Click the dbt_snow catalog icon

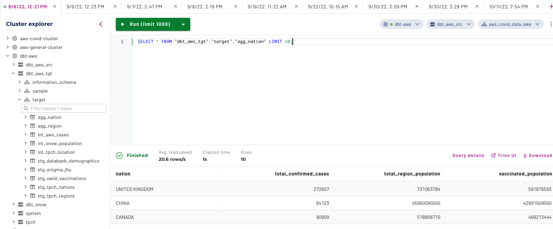(21, 205)
